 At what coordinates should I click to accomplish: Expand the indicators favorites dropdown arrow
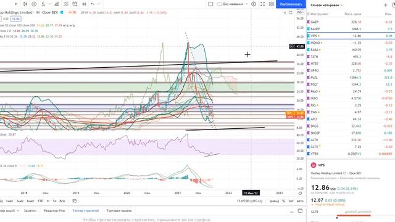pyautogui.click(x=49, y=4)
